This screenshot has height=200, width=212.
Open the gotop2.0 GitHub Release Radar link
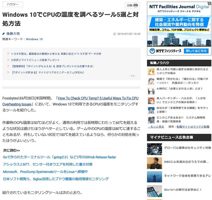pyautogui.click(x=59, y=157)
